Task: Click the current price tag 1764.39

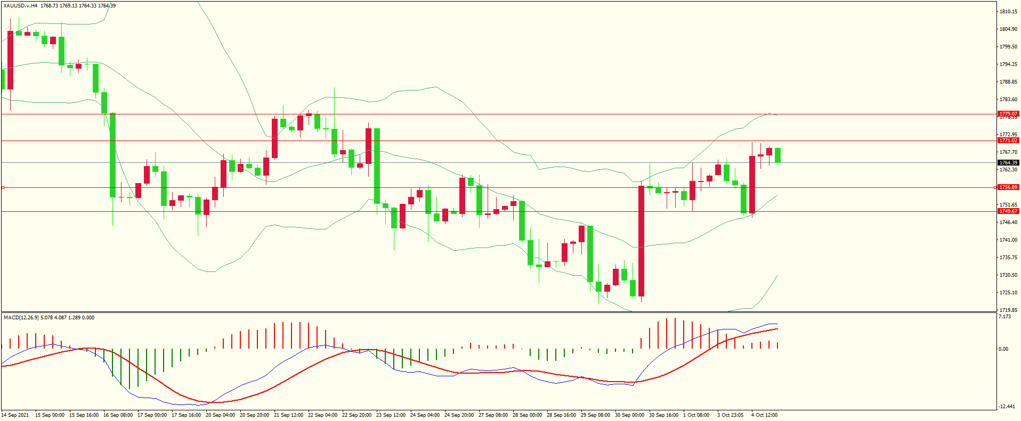Action: click(x=1008, y=163)
